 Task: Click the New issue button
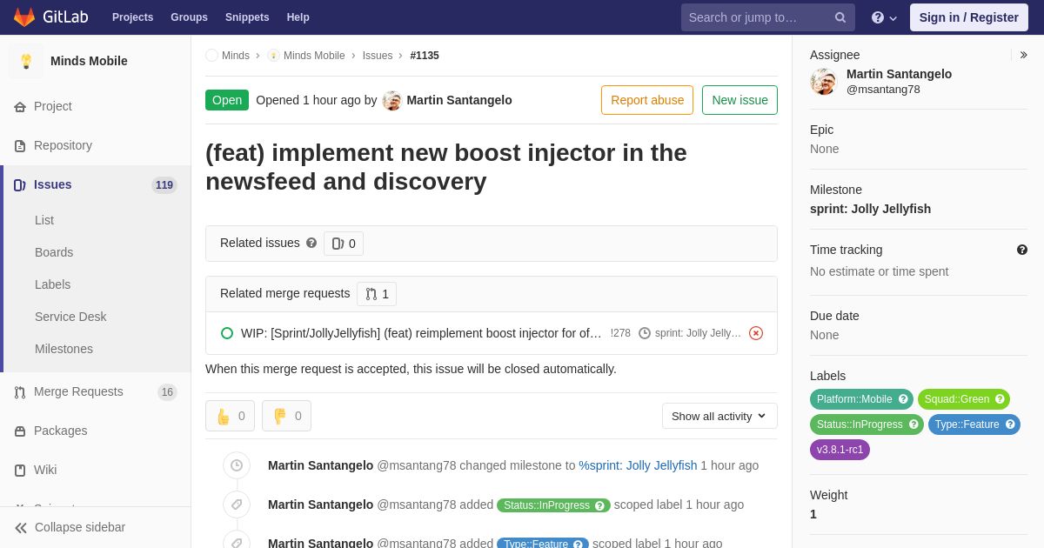coord(739,100)
